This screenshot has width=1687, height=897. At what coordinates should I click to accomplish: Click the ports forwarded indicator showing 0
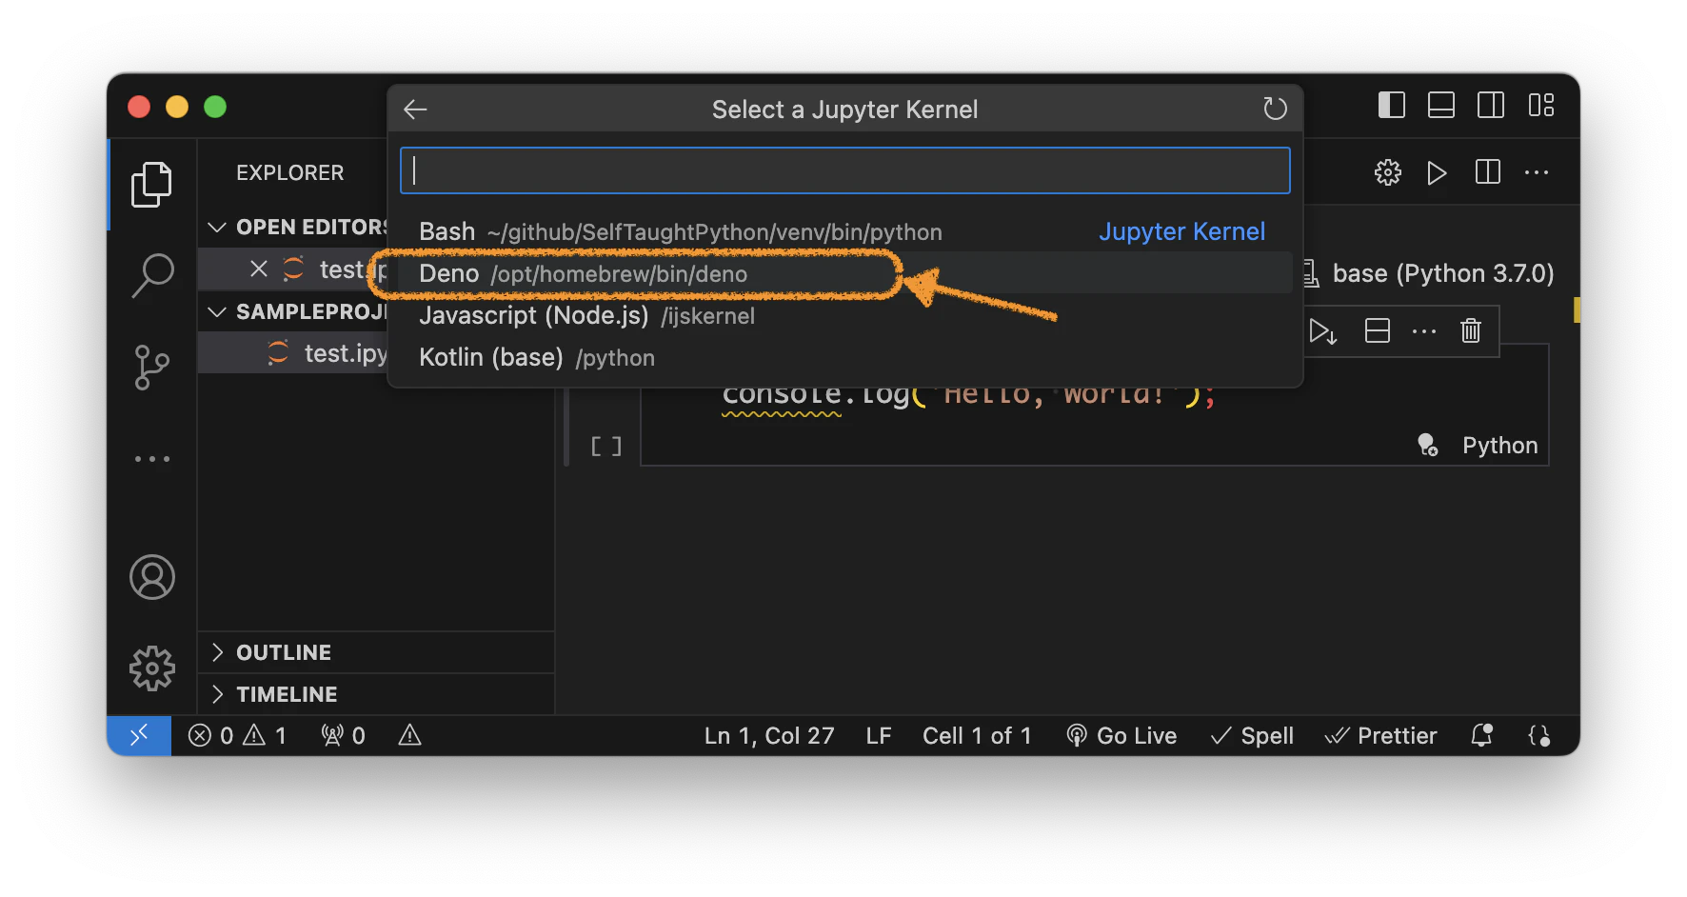(x=344, y=735)
